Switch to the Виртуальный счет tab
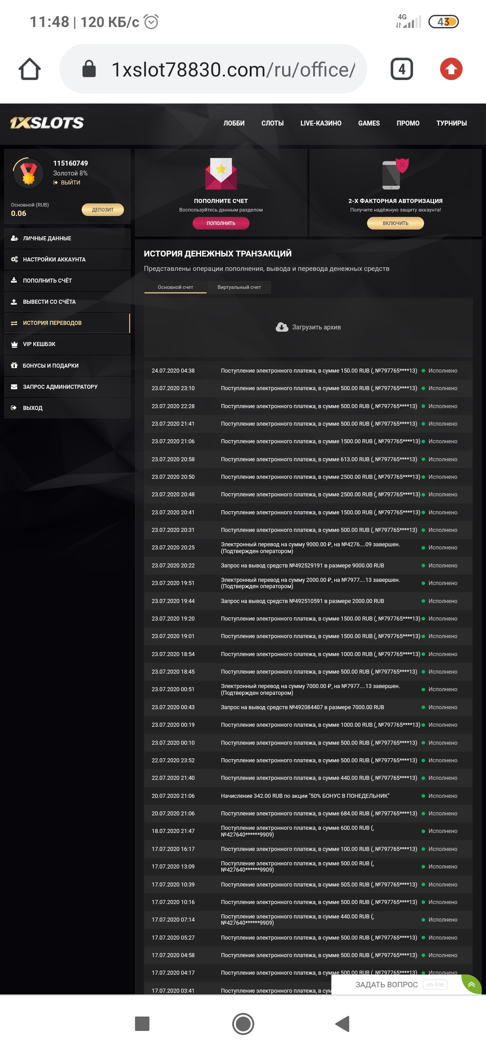486x1053 pixels. pyautogui.click(x=239, y=287)
